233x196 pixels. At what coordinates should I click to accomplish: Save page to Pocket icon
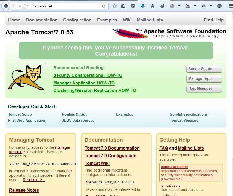click(x=133, y=6)
